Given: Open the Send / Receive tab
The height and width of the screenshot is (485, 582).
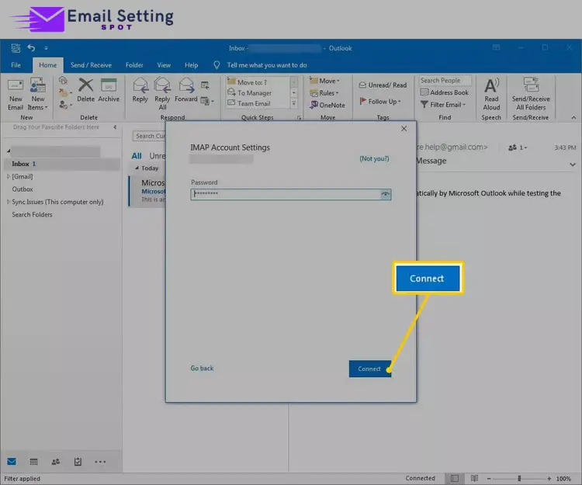Looking at the screenshot, I should click(91, 65).
